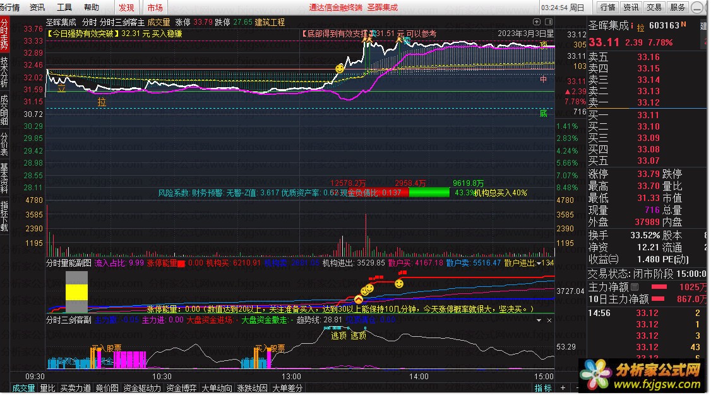
Task: Click the rightmost smiley on red line
Action: pos(399,284)
